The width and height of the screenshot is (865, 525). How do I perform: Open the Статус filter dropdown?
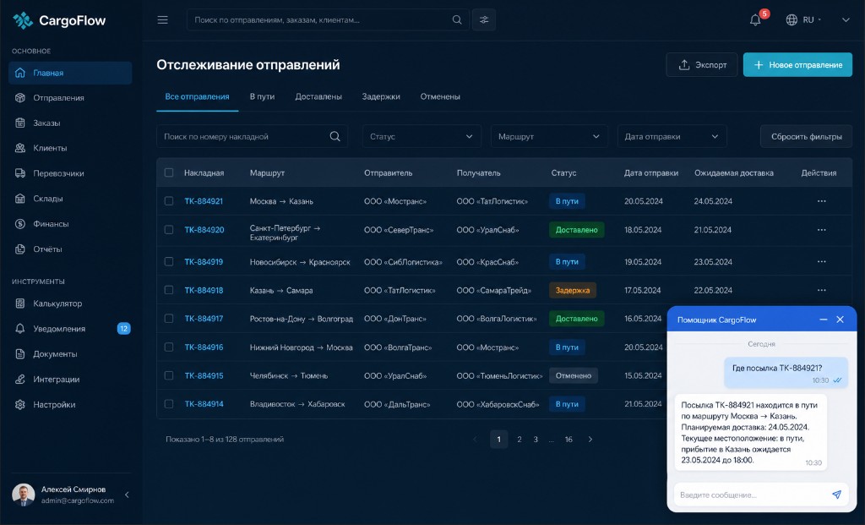(x=422, y=136)
